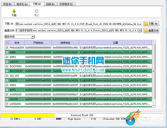Select the BOOTIMG name cell
The width and height of the screenshot is (167, 128).
[17, 66]
